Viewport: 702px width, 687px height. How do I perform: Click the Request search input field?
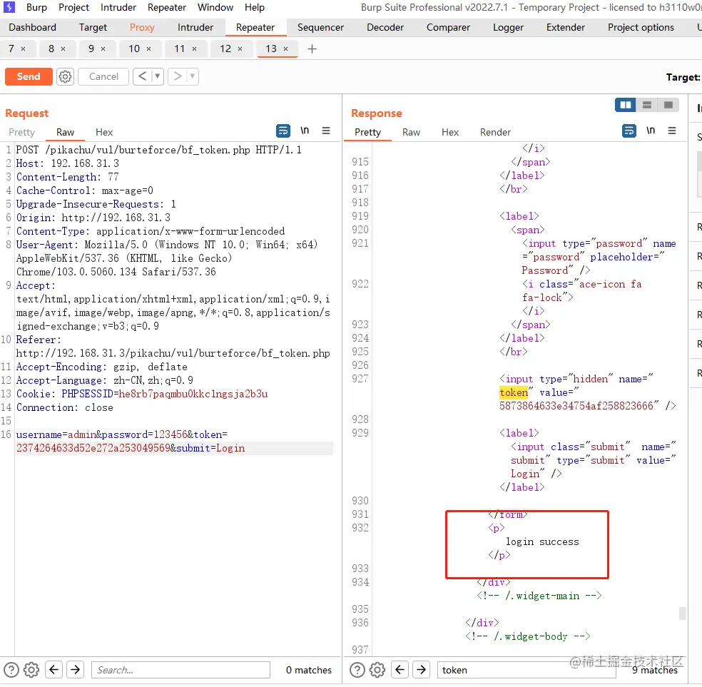click(x=181, y=670)
